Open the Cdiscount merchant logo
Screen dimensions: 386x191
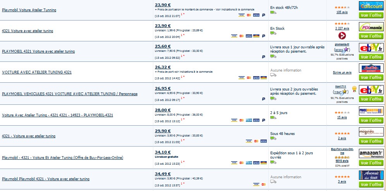[371, 6]
